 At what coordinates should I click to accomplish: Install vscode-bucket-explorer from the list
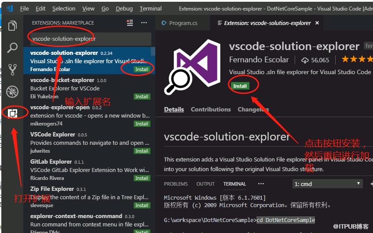point(142,97)
